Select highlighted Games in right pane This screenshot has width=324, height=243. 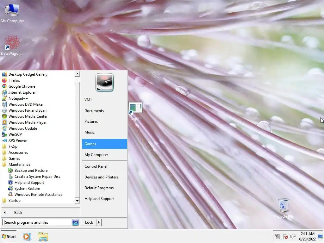pos(104,144)
